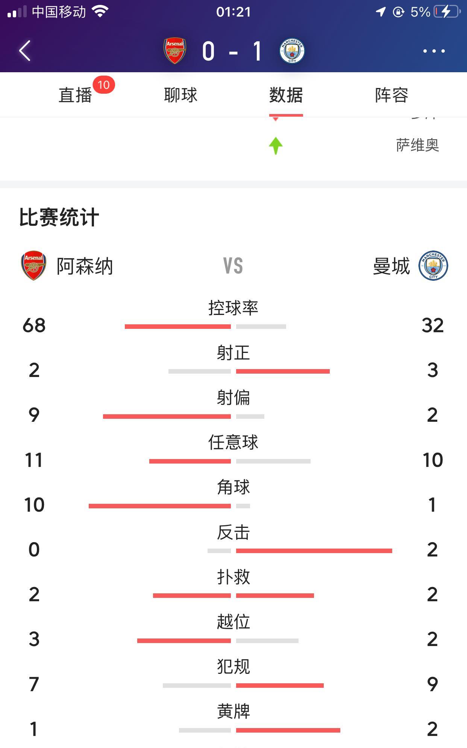
Task: Tap the red 10 badge on 直播
Action: [x=103, y=85]
